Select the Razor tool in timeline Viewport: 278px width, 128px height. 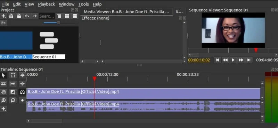pos(3,83)
